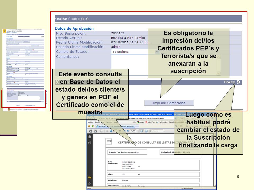Zoom in on the PDF with the plus icon

pyautogui.click(x=128, y=131)
